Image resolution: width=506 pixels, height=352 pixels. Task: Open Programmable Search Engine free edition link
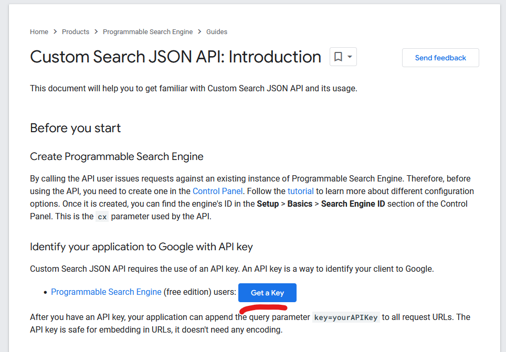click(x=106, y=292)
